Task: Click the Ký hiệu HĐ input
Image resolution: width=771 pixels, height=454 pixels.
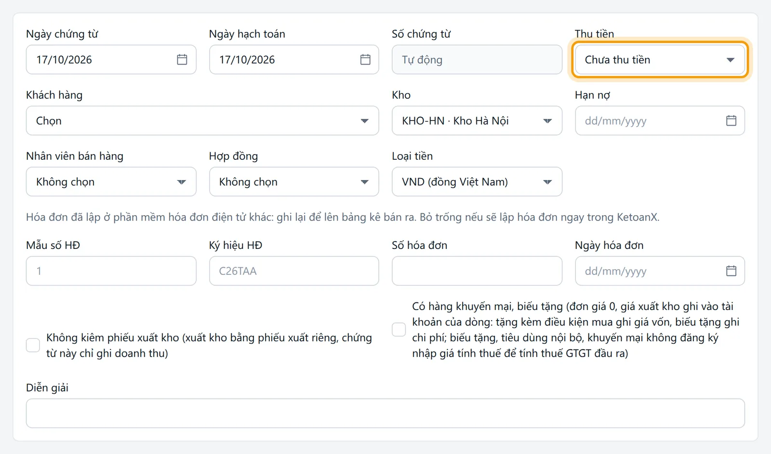Action: click(294, 271)
